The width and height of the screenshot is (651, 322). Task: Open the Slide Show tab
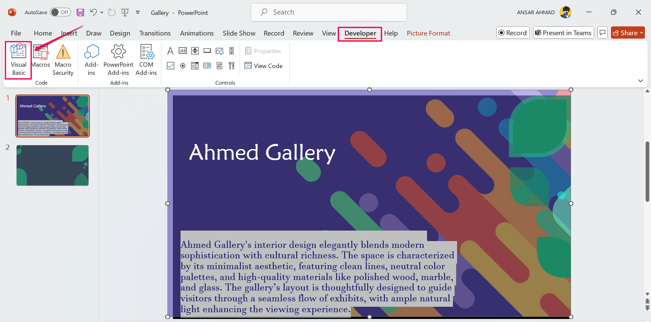tap(239, 33)
